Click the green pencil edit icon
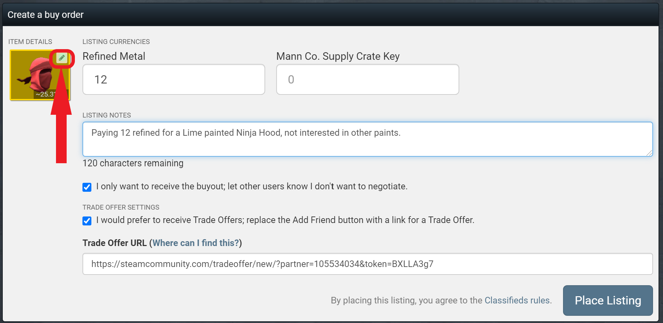This screenshot has width=663, height=323. point(62,58)
